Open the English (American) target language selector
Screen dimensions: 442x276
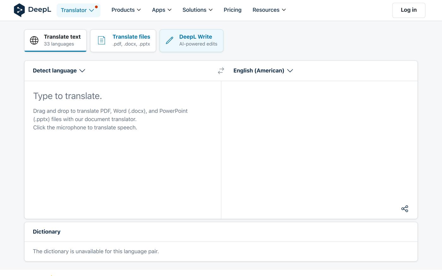click(x=263, y=71)
